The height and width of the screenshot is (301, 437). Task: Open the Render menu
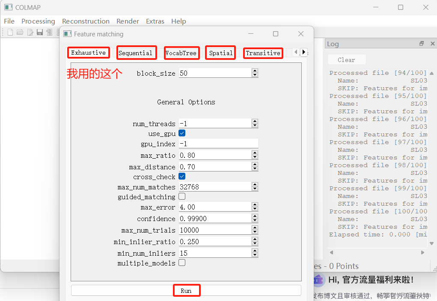(128, 21)
